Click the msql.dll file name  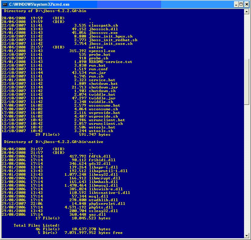tap(99, 196)
